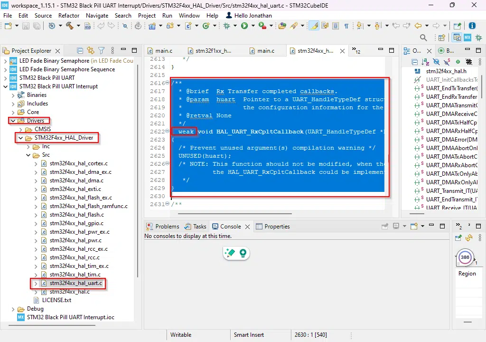Open stm32f4xx_hal_uart.c in the tree
The height and width of the screenshot is (342, 486).
point(75,283)
